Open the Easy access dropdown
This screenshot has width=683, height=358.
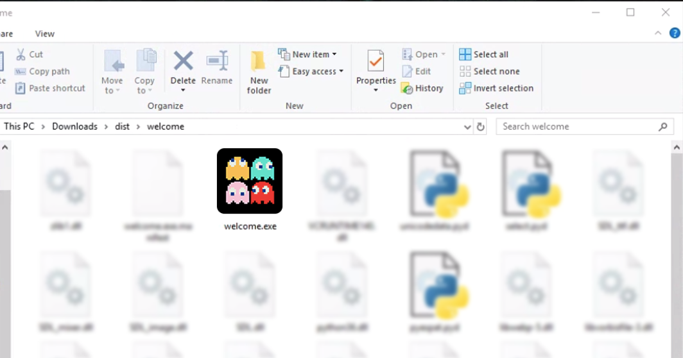(311, 71)
